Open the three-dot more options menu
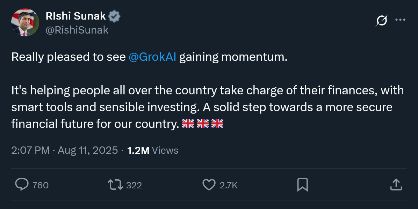 click(400, 20)
